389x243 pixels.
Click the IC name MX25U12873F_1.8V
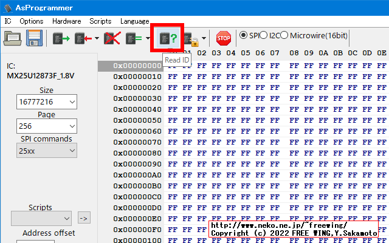(x=40, y=76)
